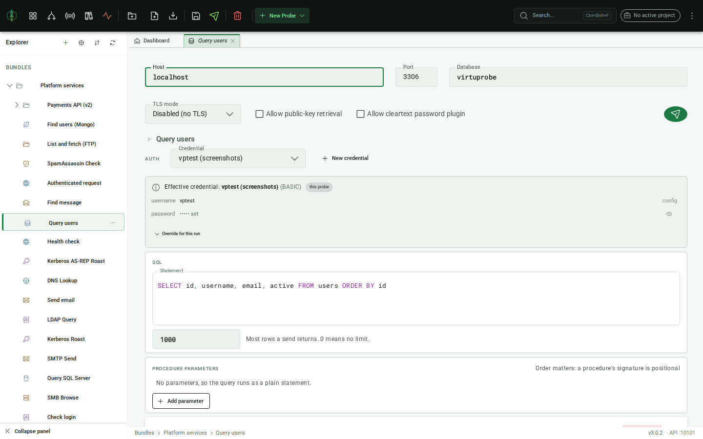703x439 pixels.
Task: Run the probe with the green send button
Action: [676, 114]
